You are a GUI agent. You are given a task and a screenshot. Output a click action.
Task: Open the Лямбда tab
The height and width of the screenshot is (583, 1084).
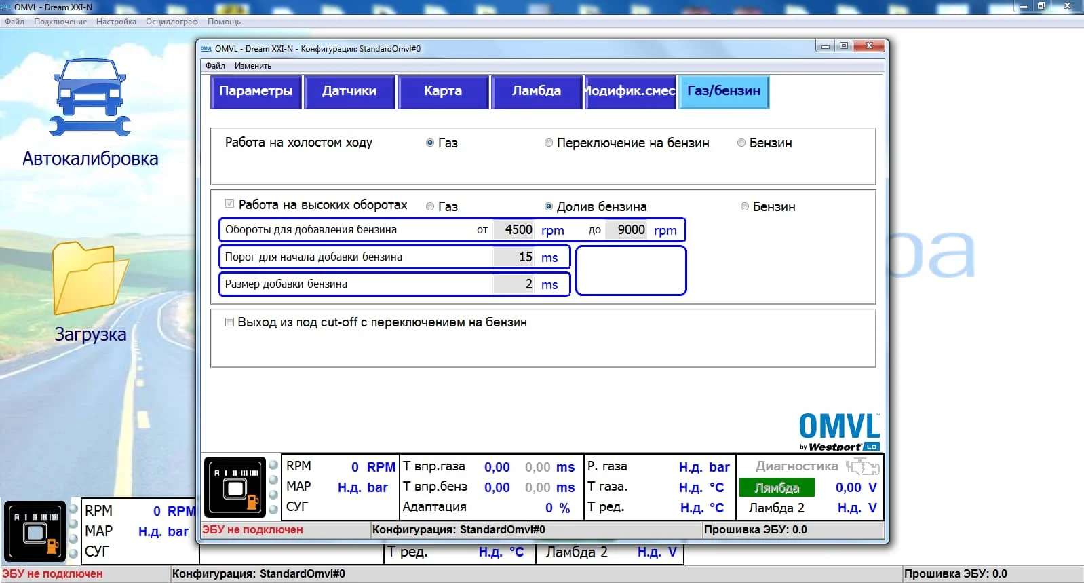pyautogui.click(x=537, y=92)
